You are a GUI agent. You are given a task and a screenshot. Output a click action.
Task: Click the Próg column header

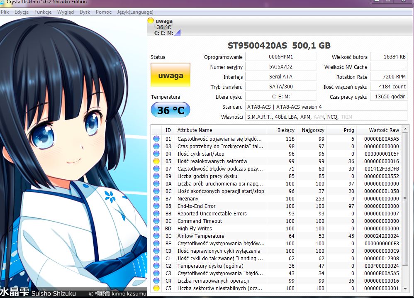pos(342,130)
